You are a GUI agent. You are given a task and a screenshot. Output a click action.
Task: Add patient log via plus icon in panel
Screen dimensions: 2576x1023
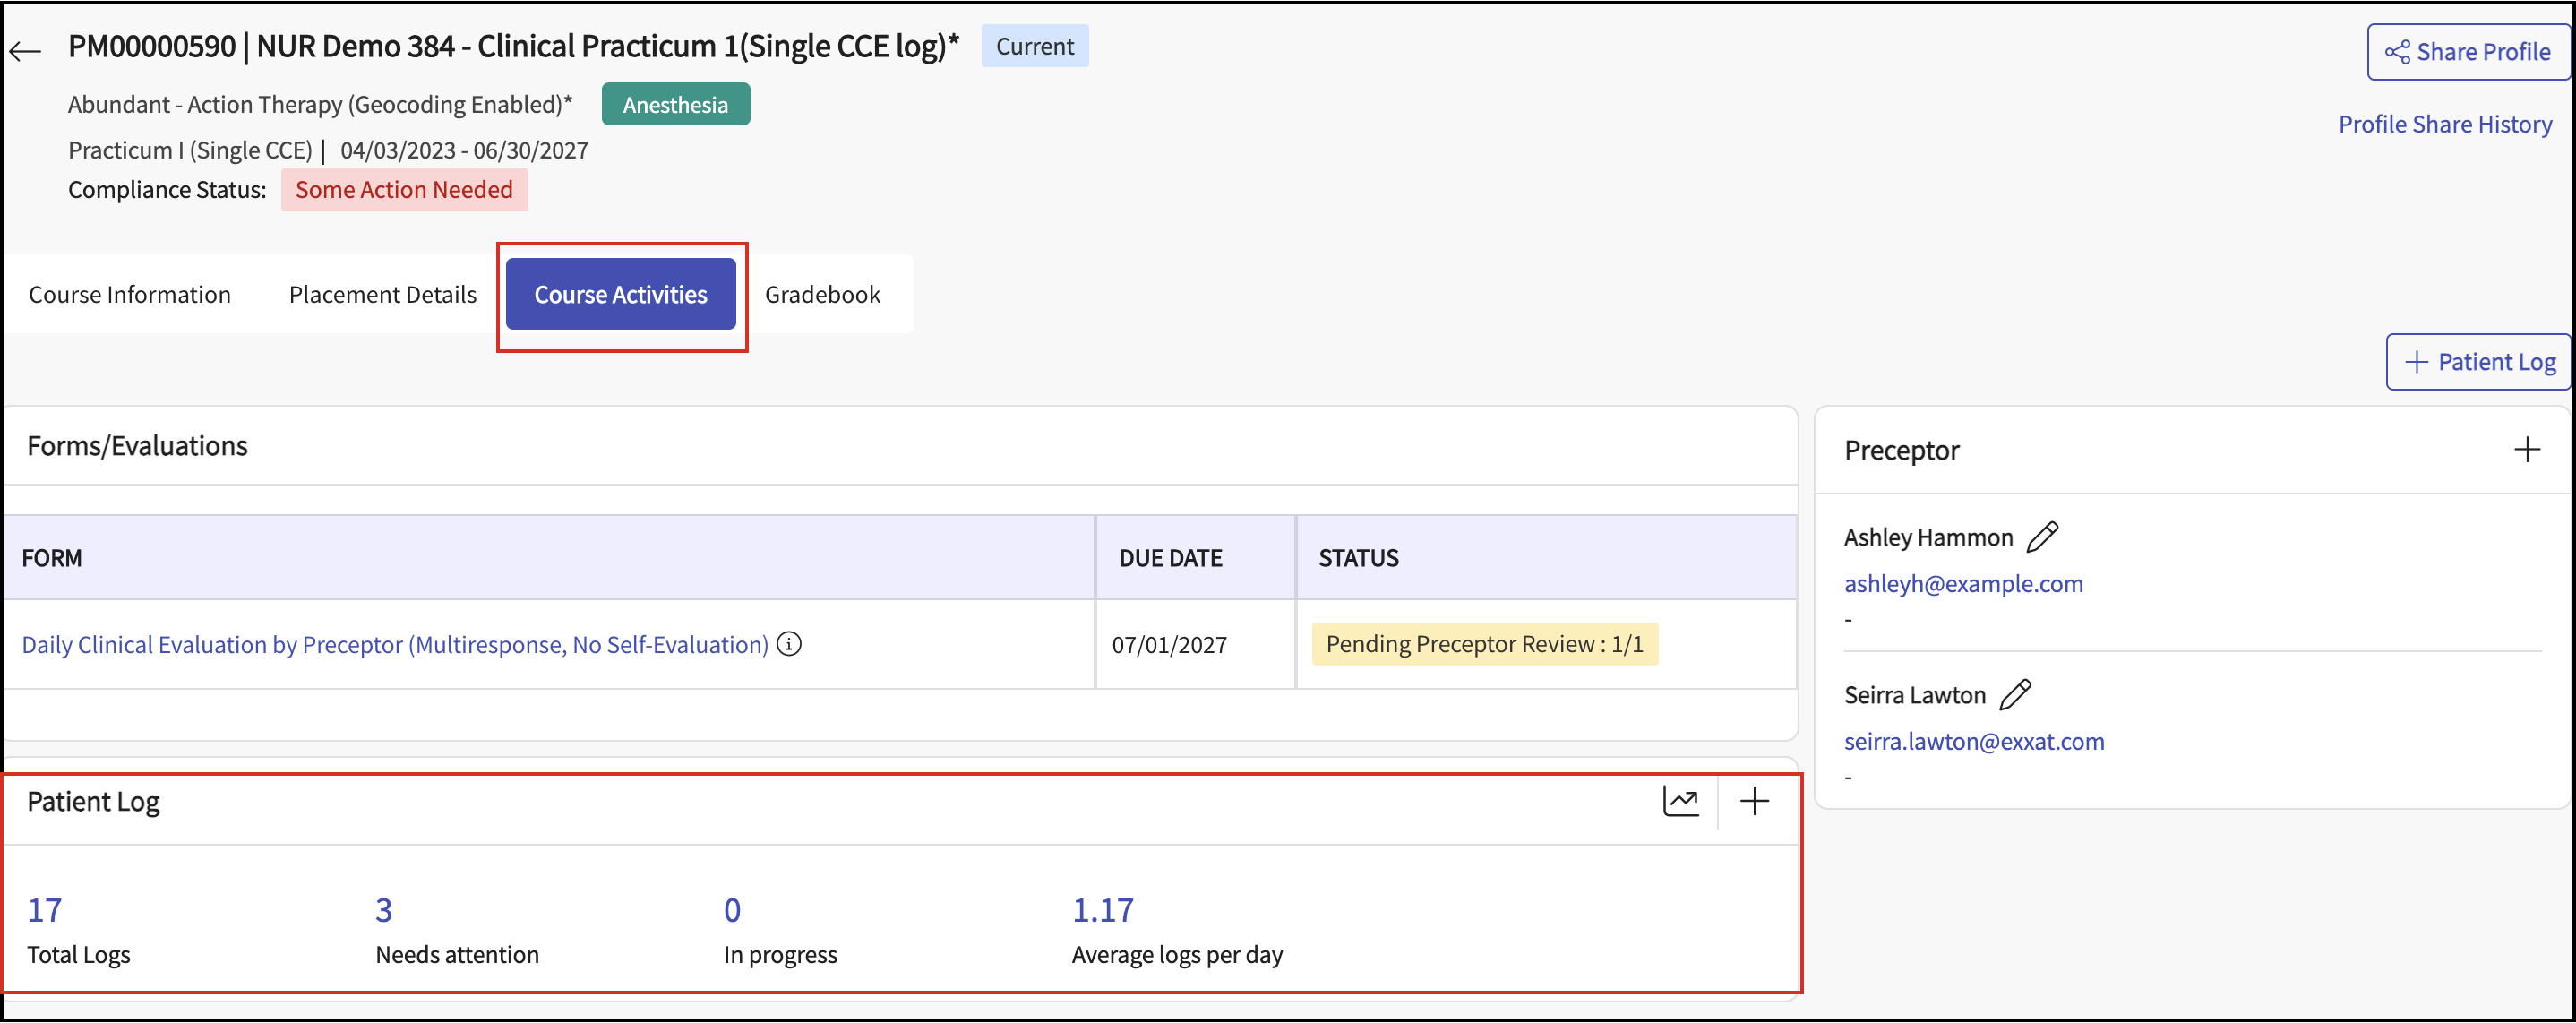click(1754, 801)
